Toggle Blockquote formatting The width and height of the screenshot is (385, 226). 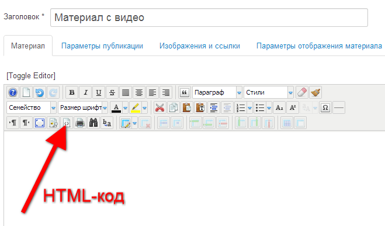pos(185,92)
